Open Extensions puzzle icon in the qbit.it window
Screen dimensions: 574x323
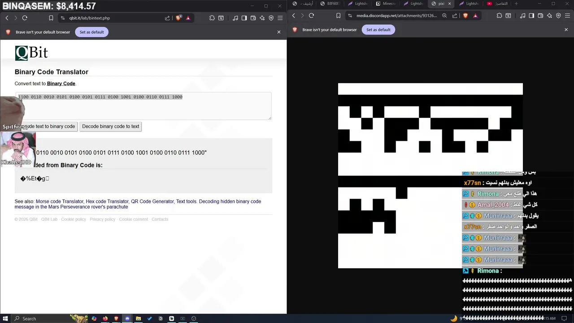212,18
